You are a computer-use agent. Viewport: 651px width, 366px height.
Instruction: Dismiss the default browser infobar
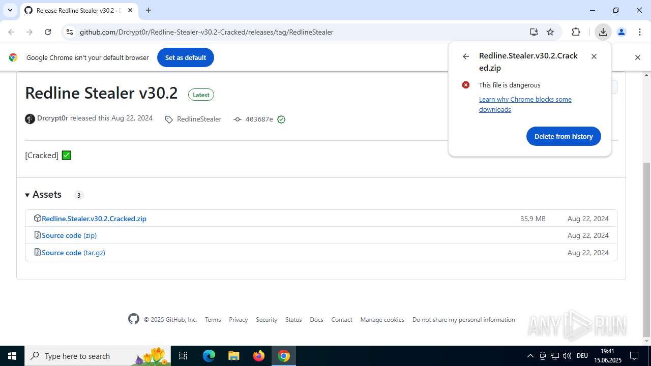(637, 57)
